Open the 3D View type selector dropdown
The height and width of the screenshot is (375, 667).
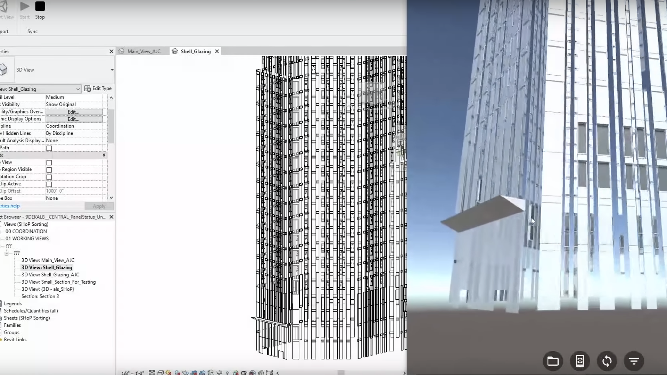[x=111, y=70]
